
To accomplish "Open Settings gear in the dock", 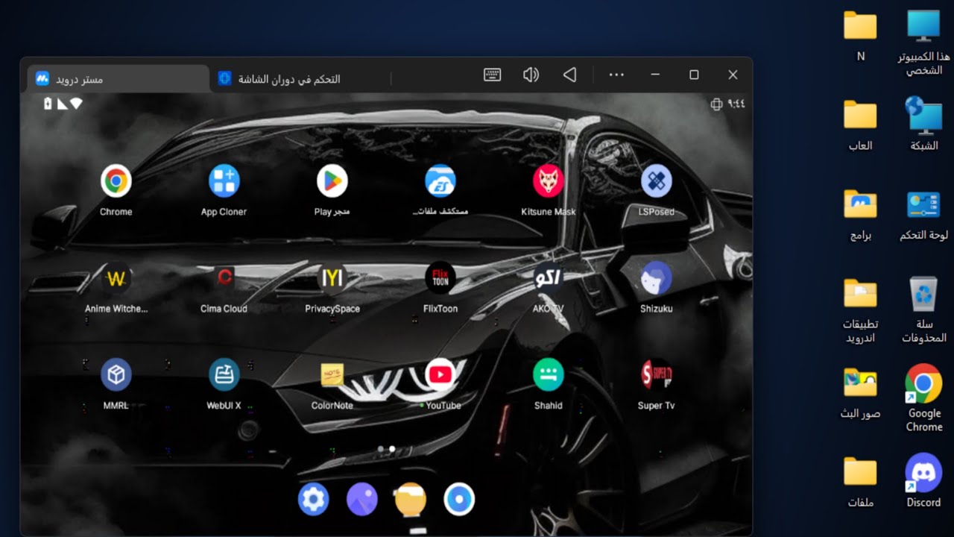I will [x=314, y=500].
